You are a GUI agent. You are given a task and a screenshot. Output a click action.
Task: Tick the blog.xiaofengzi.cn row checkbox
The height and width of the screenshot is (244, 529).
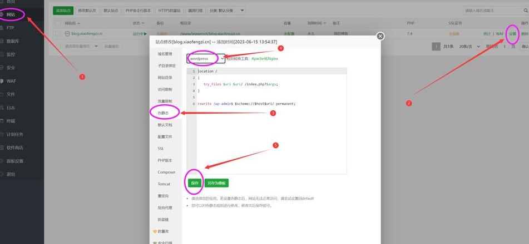(58, 34)
